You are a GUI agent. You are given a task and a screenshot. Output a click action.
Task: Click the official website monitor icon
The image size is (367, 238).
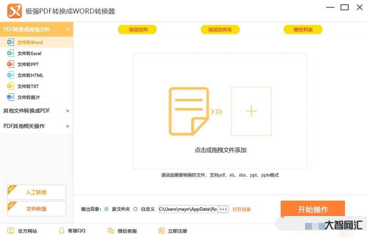point(11,231)
